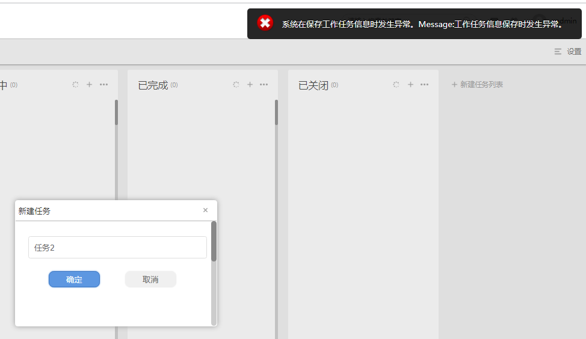Refresh the leftmost column

coord(75,84)
